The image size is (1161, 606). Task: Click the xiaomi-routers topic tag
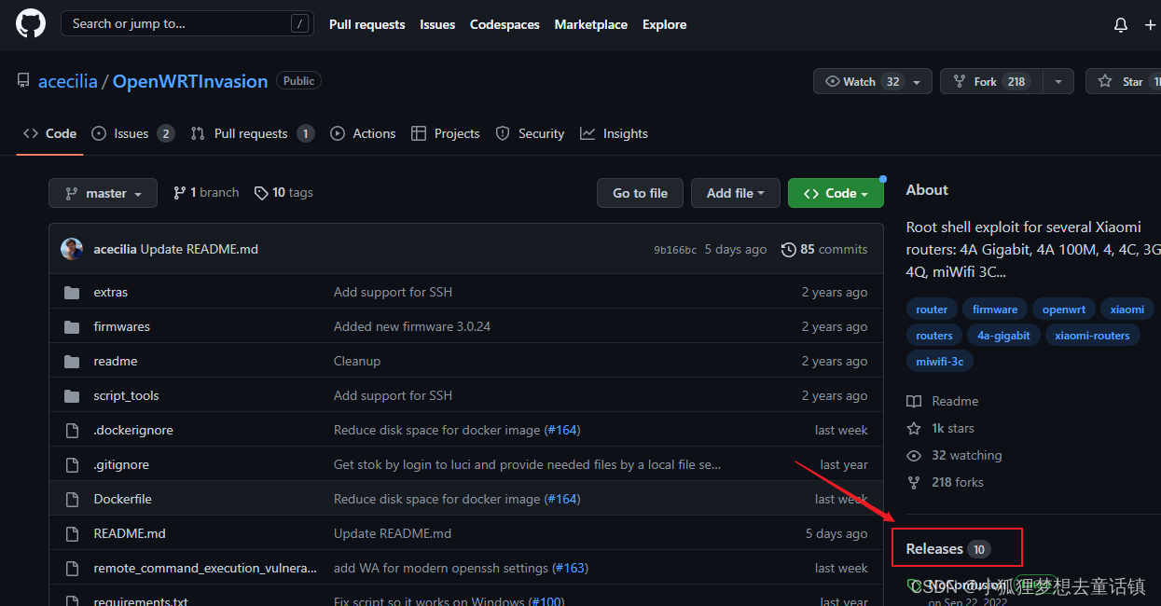coord(1092,336)
